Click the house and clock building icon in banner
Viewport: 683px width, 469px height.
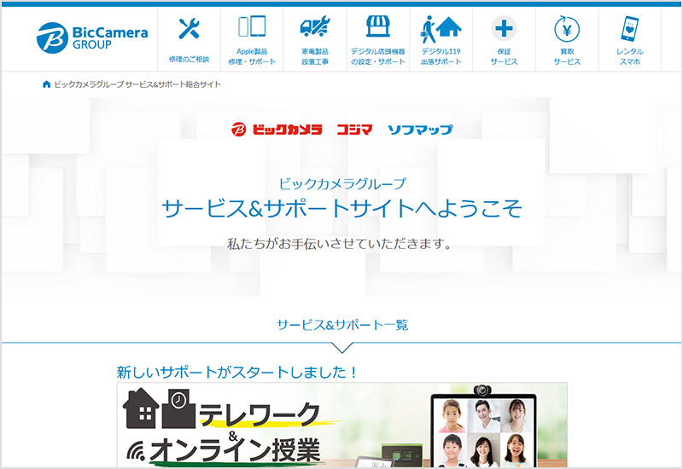(x=159, y=408)
